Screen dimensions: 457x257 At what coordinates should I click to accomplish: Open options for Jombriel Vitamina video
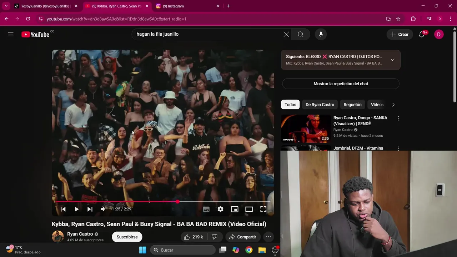point(398,148)
